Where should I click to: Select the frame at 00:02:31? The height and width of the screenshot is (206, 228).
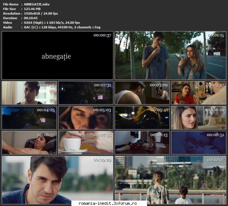click(x=86, y=93)
